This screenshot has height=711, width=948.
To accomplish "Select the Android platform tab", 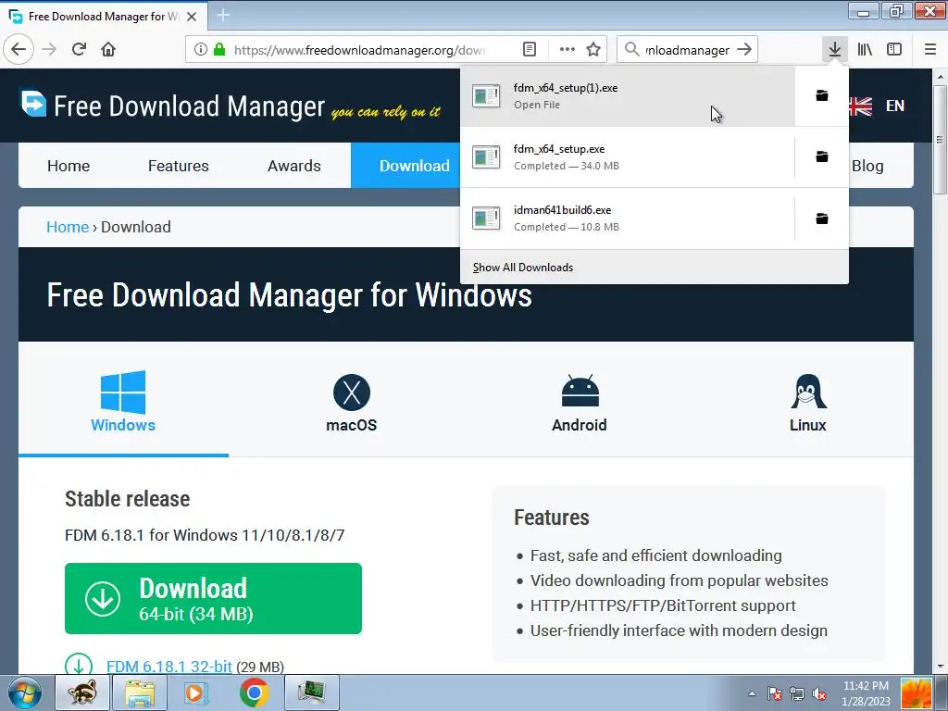I will pos(580,402).
